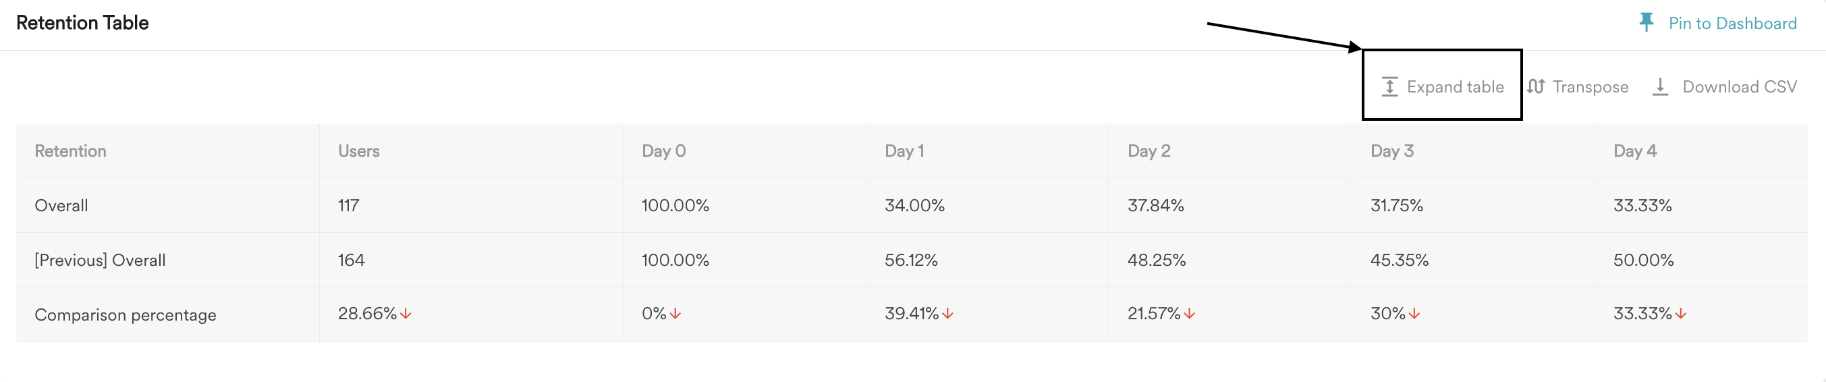Select the Day 0 column header
The width and height of the screenshot is (1826, 382).
tap(663, 151)
